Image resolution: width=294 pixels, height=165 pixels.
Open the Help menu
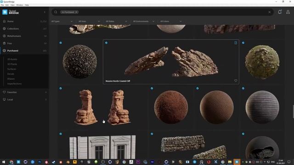point(27,5)
